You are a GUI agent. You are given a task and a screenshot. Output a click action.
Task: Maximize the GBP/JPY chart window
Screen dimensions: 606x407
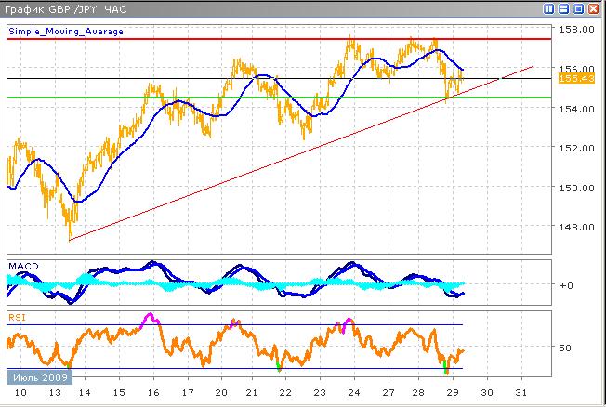click(580, 9)
